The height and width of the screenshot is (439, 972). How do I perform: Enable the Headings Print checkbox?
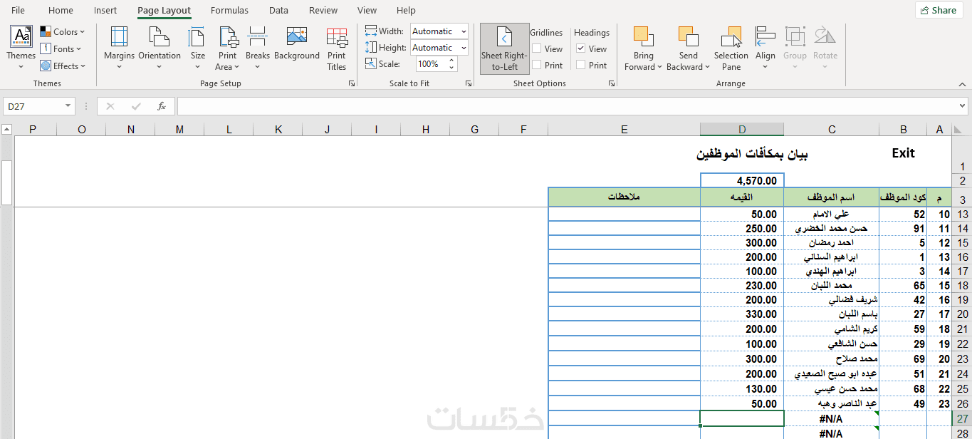coord(581,65)
